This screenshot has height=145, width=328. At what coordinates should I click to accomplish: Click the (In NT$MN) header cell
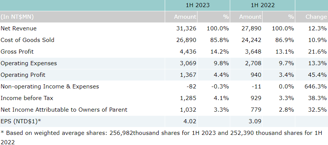(x=17, y=16)
